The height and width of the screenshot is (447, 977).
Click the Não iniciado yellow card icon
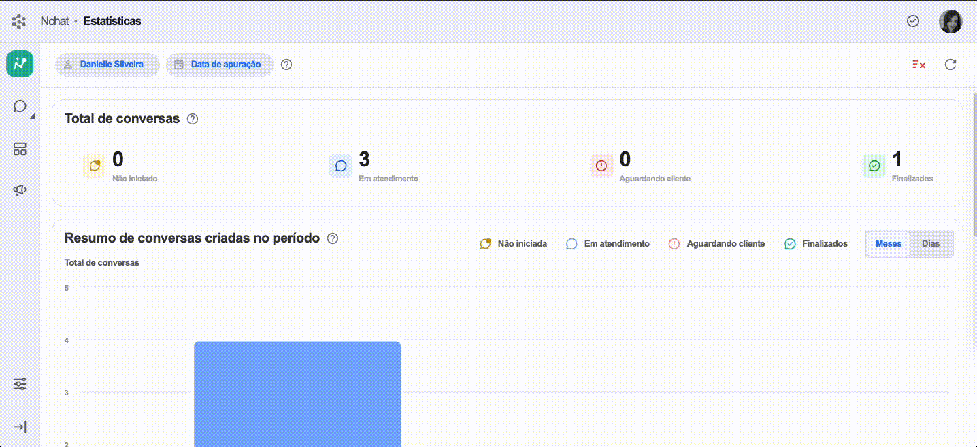pyautogui.click(x=95, y=166)
